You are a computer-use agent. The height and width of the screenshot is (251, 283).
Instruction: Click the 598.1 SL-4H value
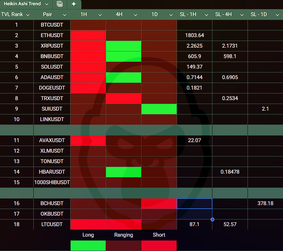230,56
